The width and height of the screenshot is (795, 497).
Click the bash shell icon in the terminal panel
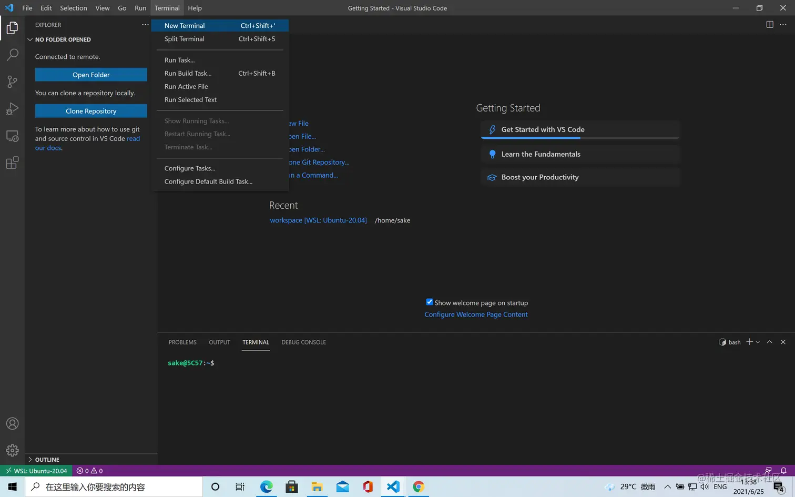pyautogui.click(x=722, y=342)
